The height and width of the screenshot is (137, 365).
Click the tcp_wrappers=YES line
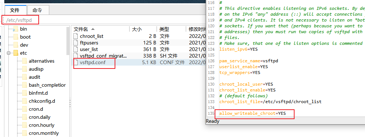(x=240, y=73)
